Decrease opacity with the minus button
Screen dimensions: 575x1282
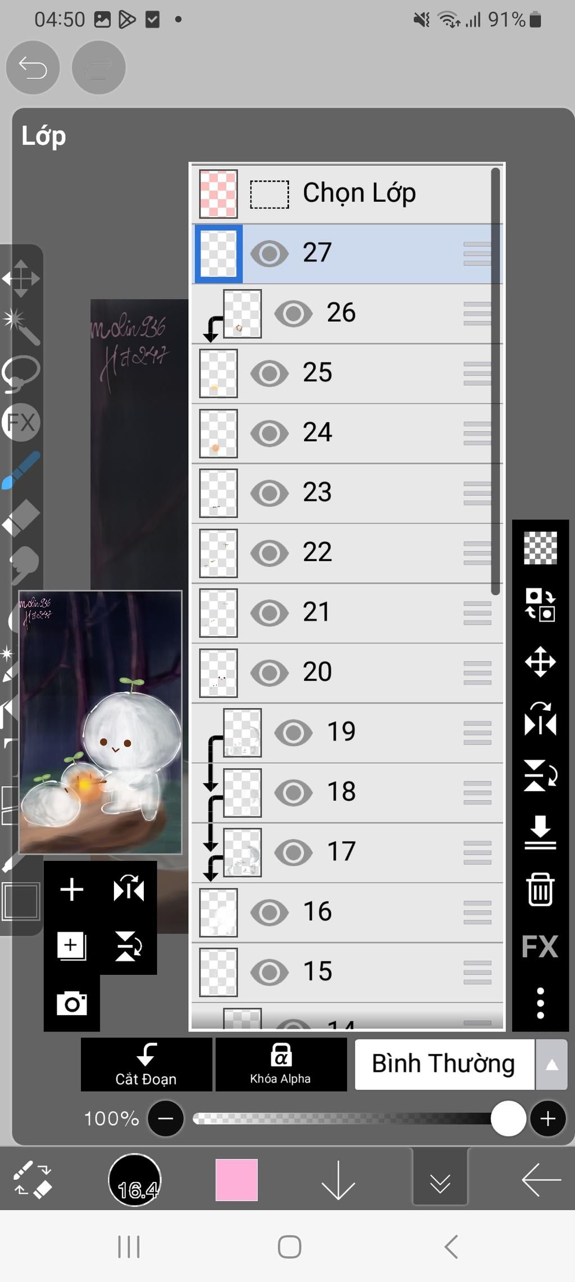click(x=166, y=1119)
